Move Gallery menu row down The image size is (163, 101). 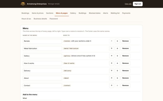117,56
